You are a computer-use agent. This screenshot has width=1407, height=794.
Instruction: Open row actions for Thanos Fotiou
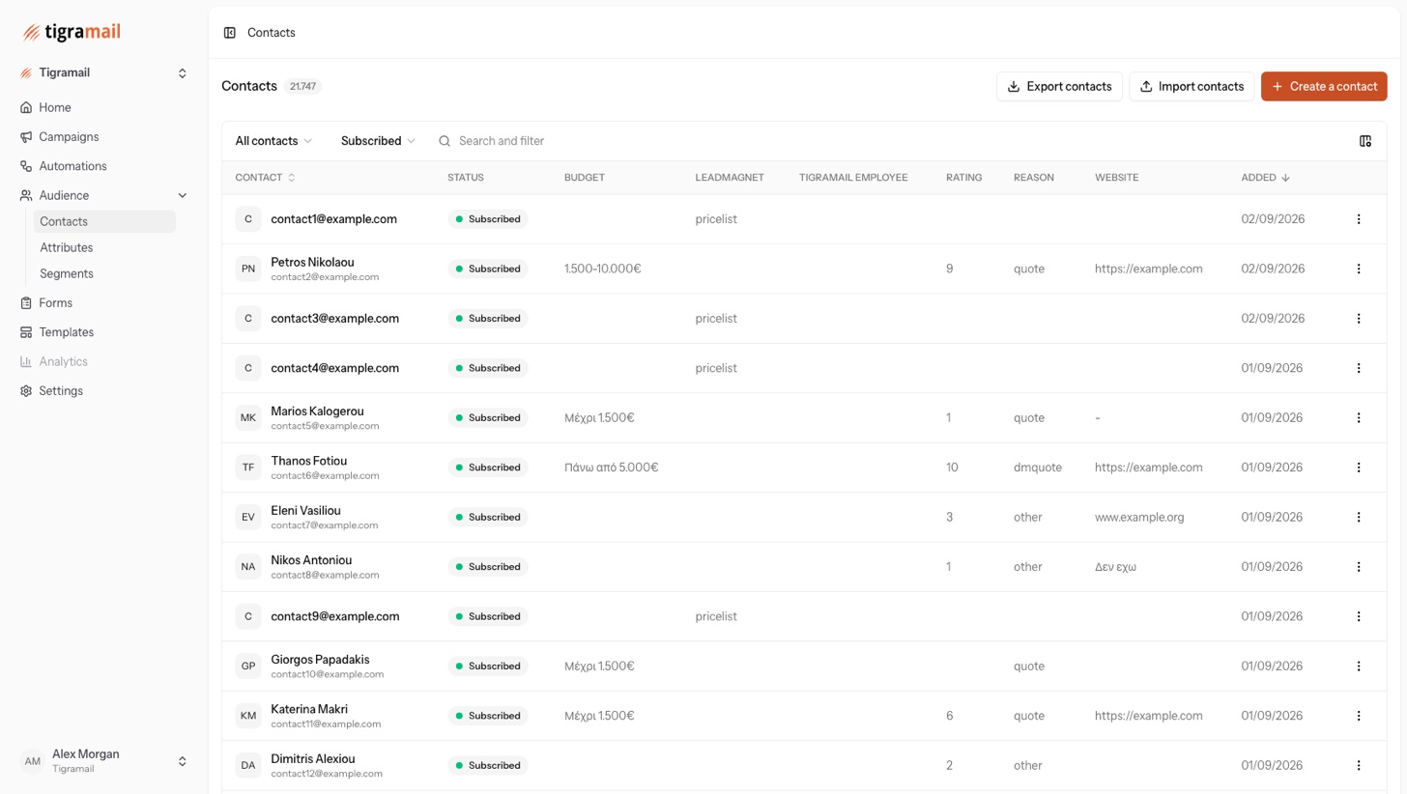pyautogui.click(x=1359, y=468)
